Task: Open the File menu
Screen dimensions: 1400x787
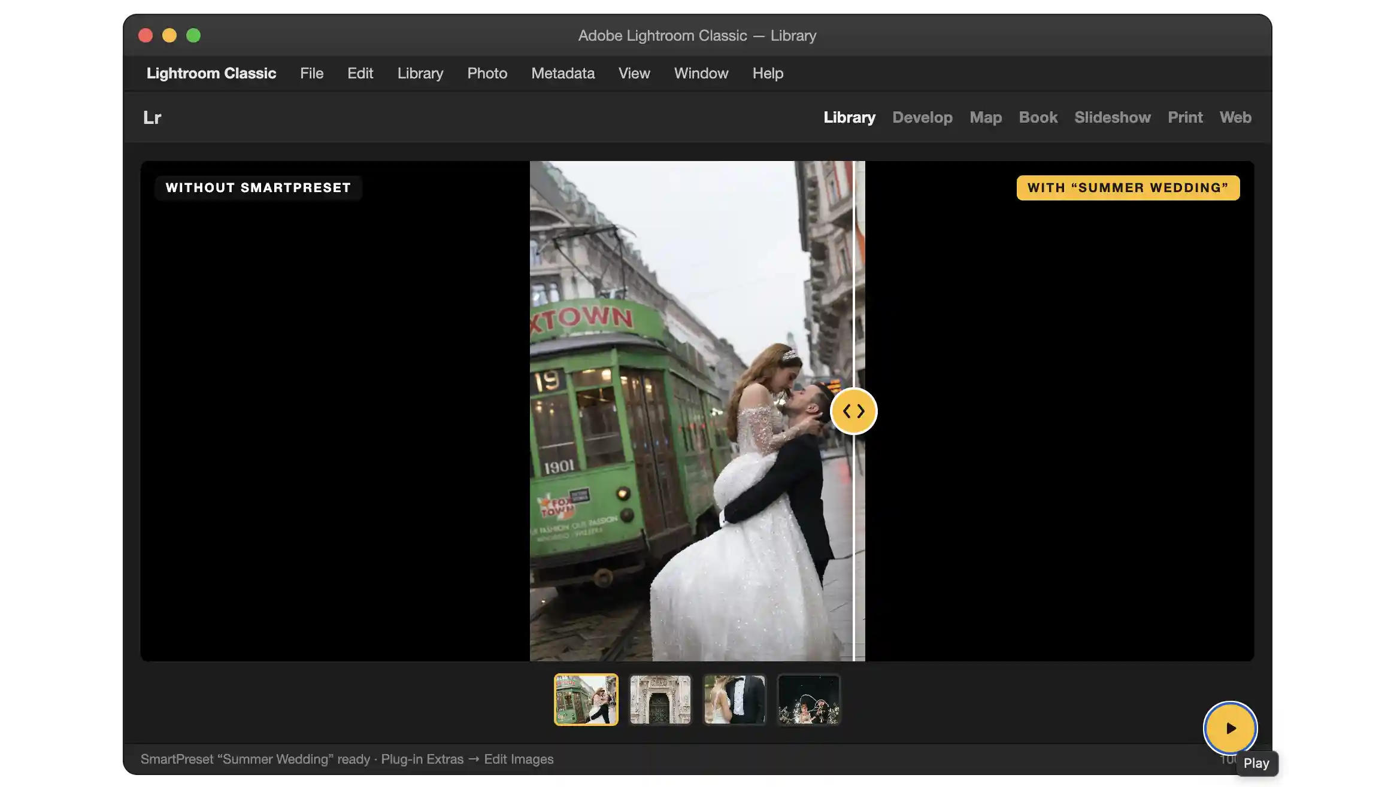Action: (x=311, y=73)
